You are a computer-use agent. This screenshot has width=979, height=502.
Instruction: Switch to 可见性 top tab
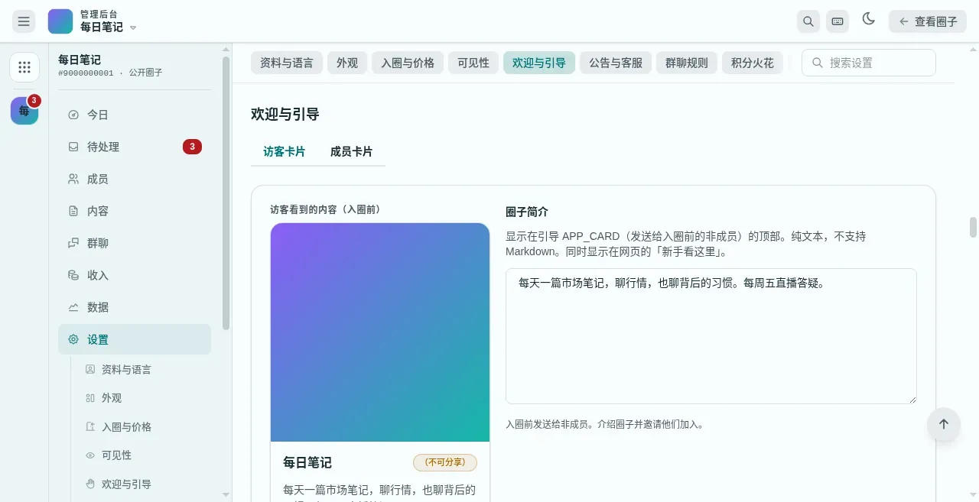473,63
